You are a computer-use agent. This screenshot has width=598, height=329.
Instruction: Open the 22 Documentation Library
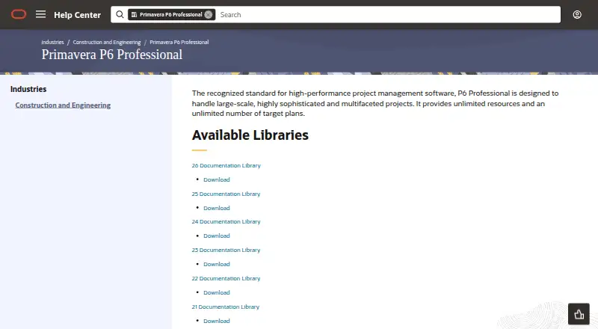226,279
